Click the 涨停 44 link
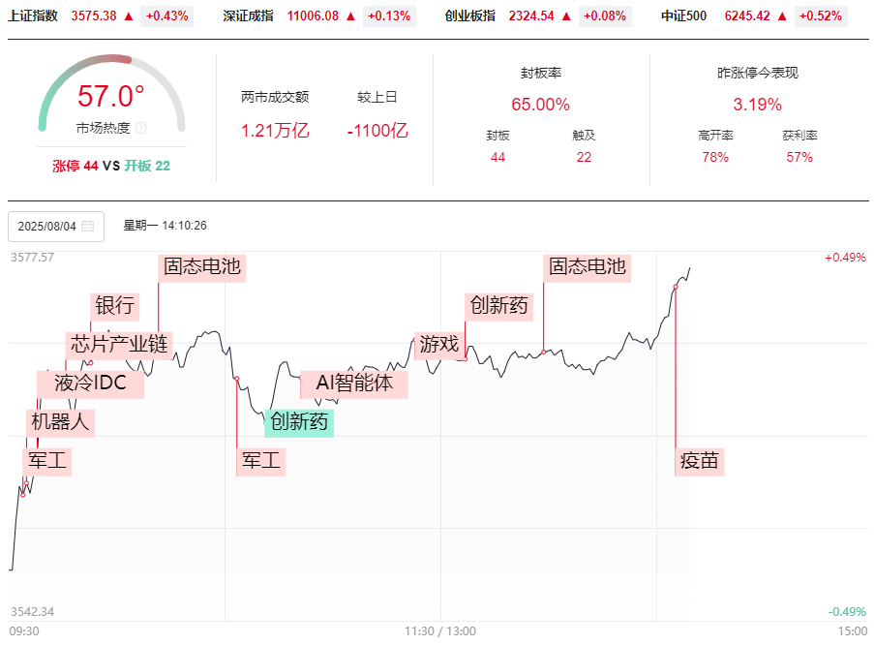The height and width of the screenshot is (645, 874). 75,166
